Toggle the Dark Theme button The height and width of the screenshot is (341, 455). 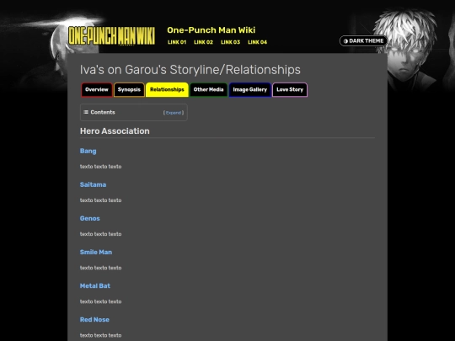[363, 41]
